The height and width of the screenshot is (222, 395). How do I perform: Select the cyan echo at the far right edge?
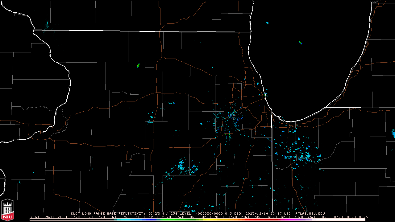(x=393, y=133)
